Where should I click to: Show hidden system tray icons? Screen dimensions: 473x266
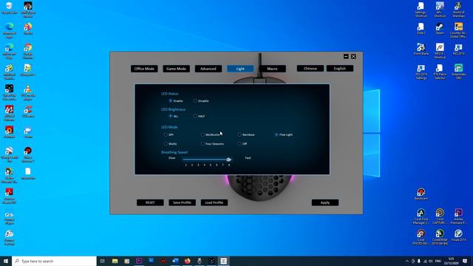407,261
